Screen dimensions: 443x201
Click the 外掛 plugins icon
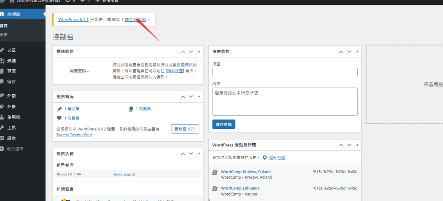click(2, 106)
